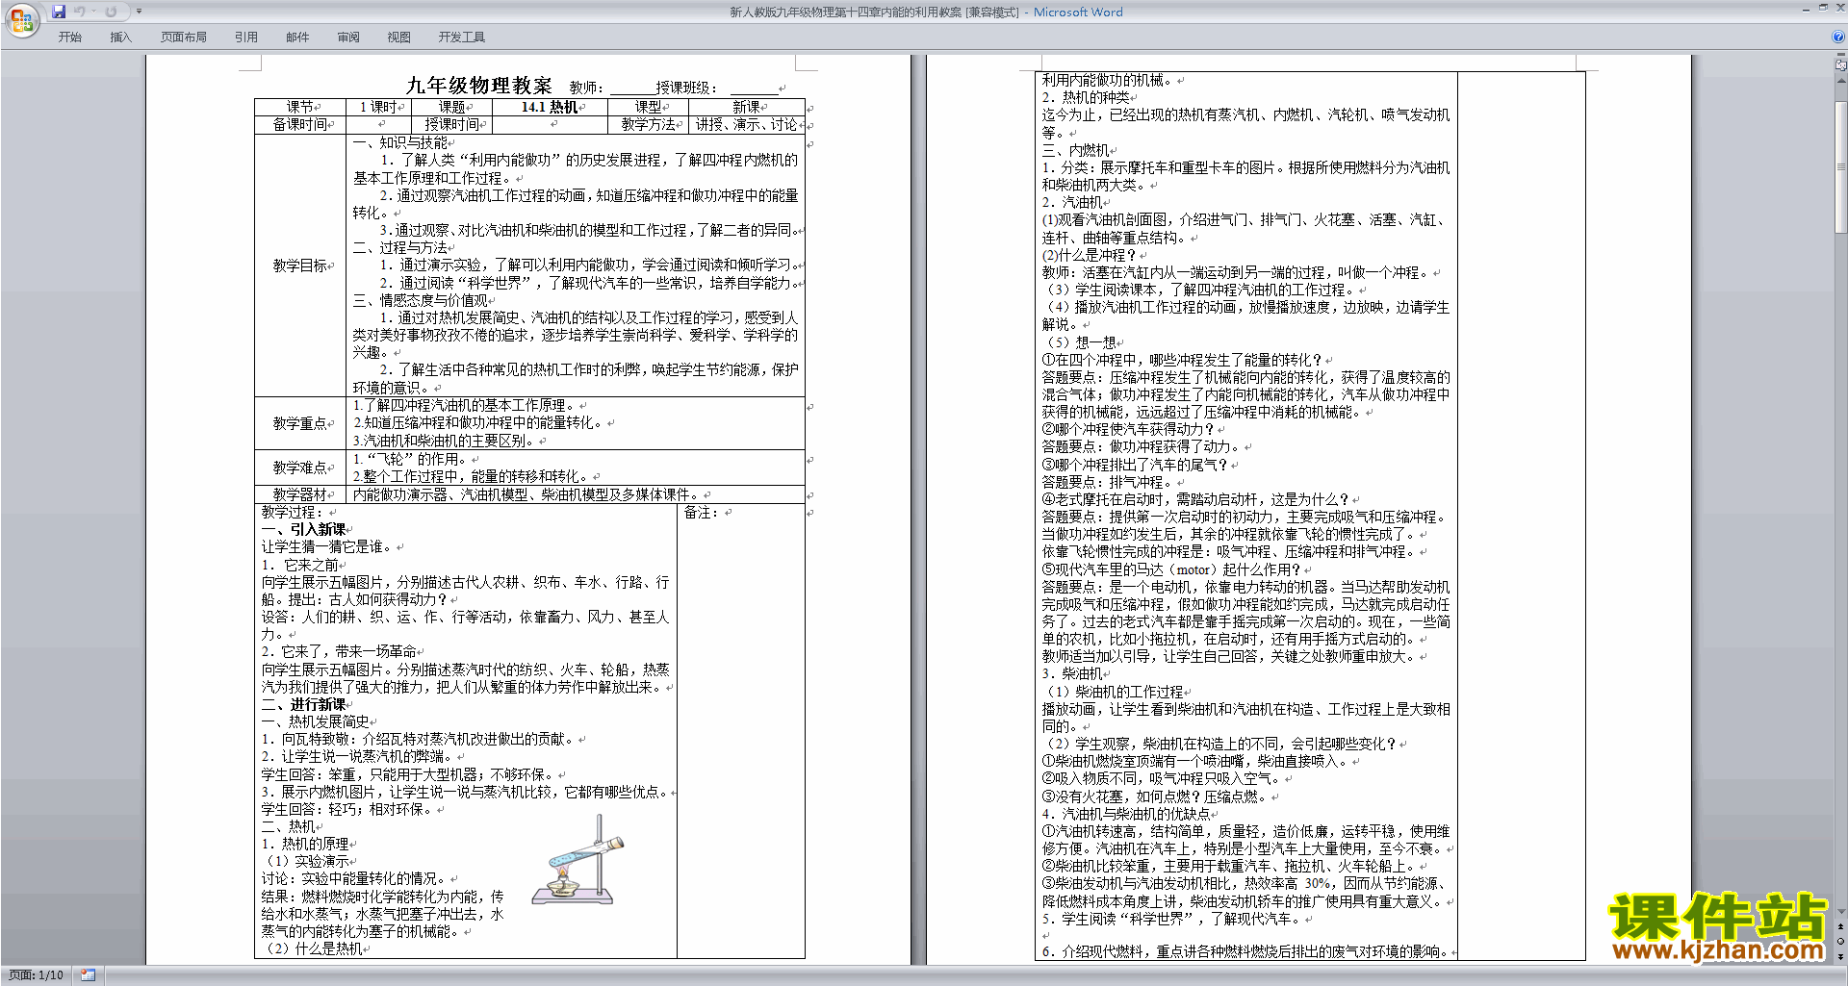The height and width of the screenshot is (986, 1848).
Task: Click the Undo arrow icon
Action: point(80,12)
